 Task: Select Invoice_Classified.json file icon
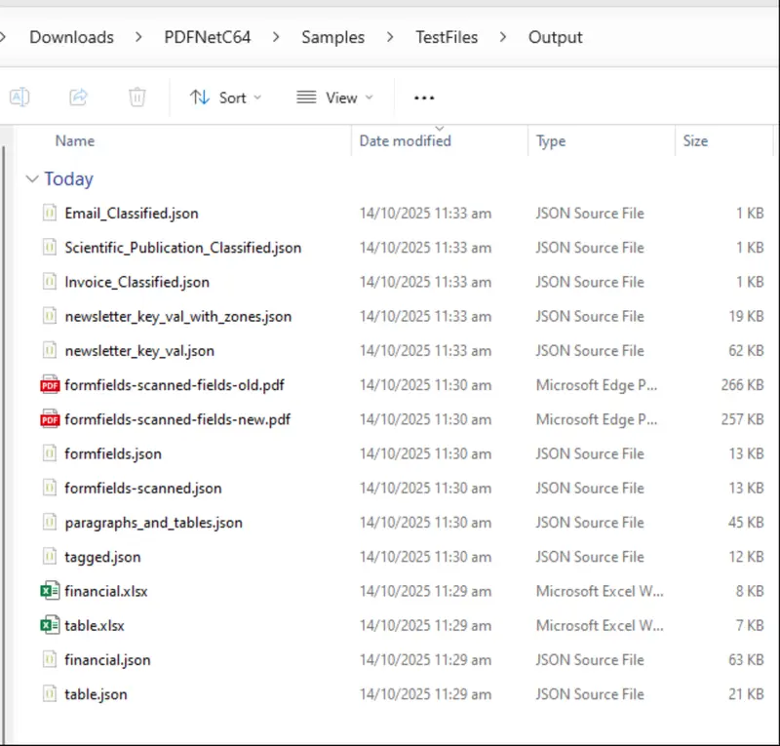50,281
